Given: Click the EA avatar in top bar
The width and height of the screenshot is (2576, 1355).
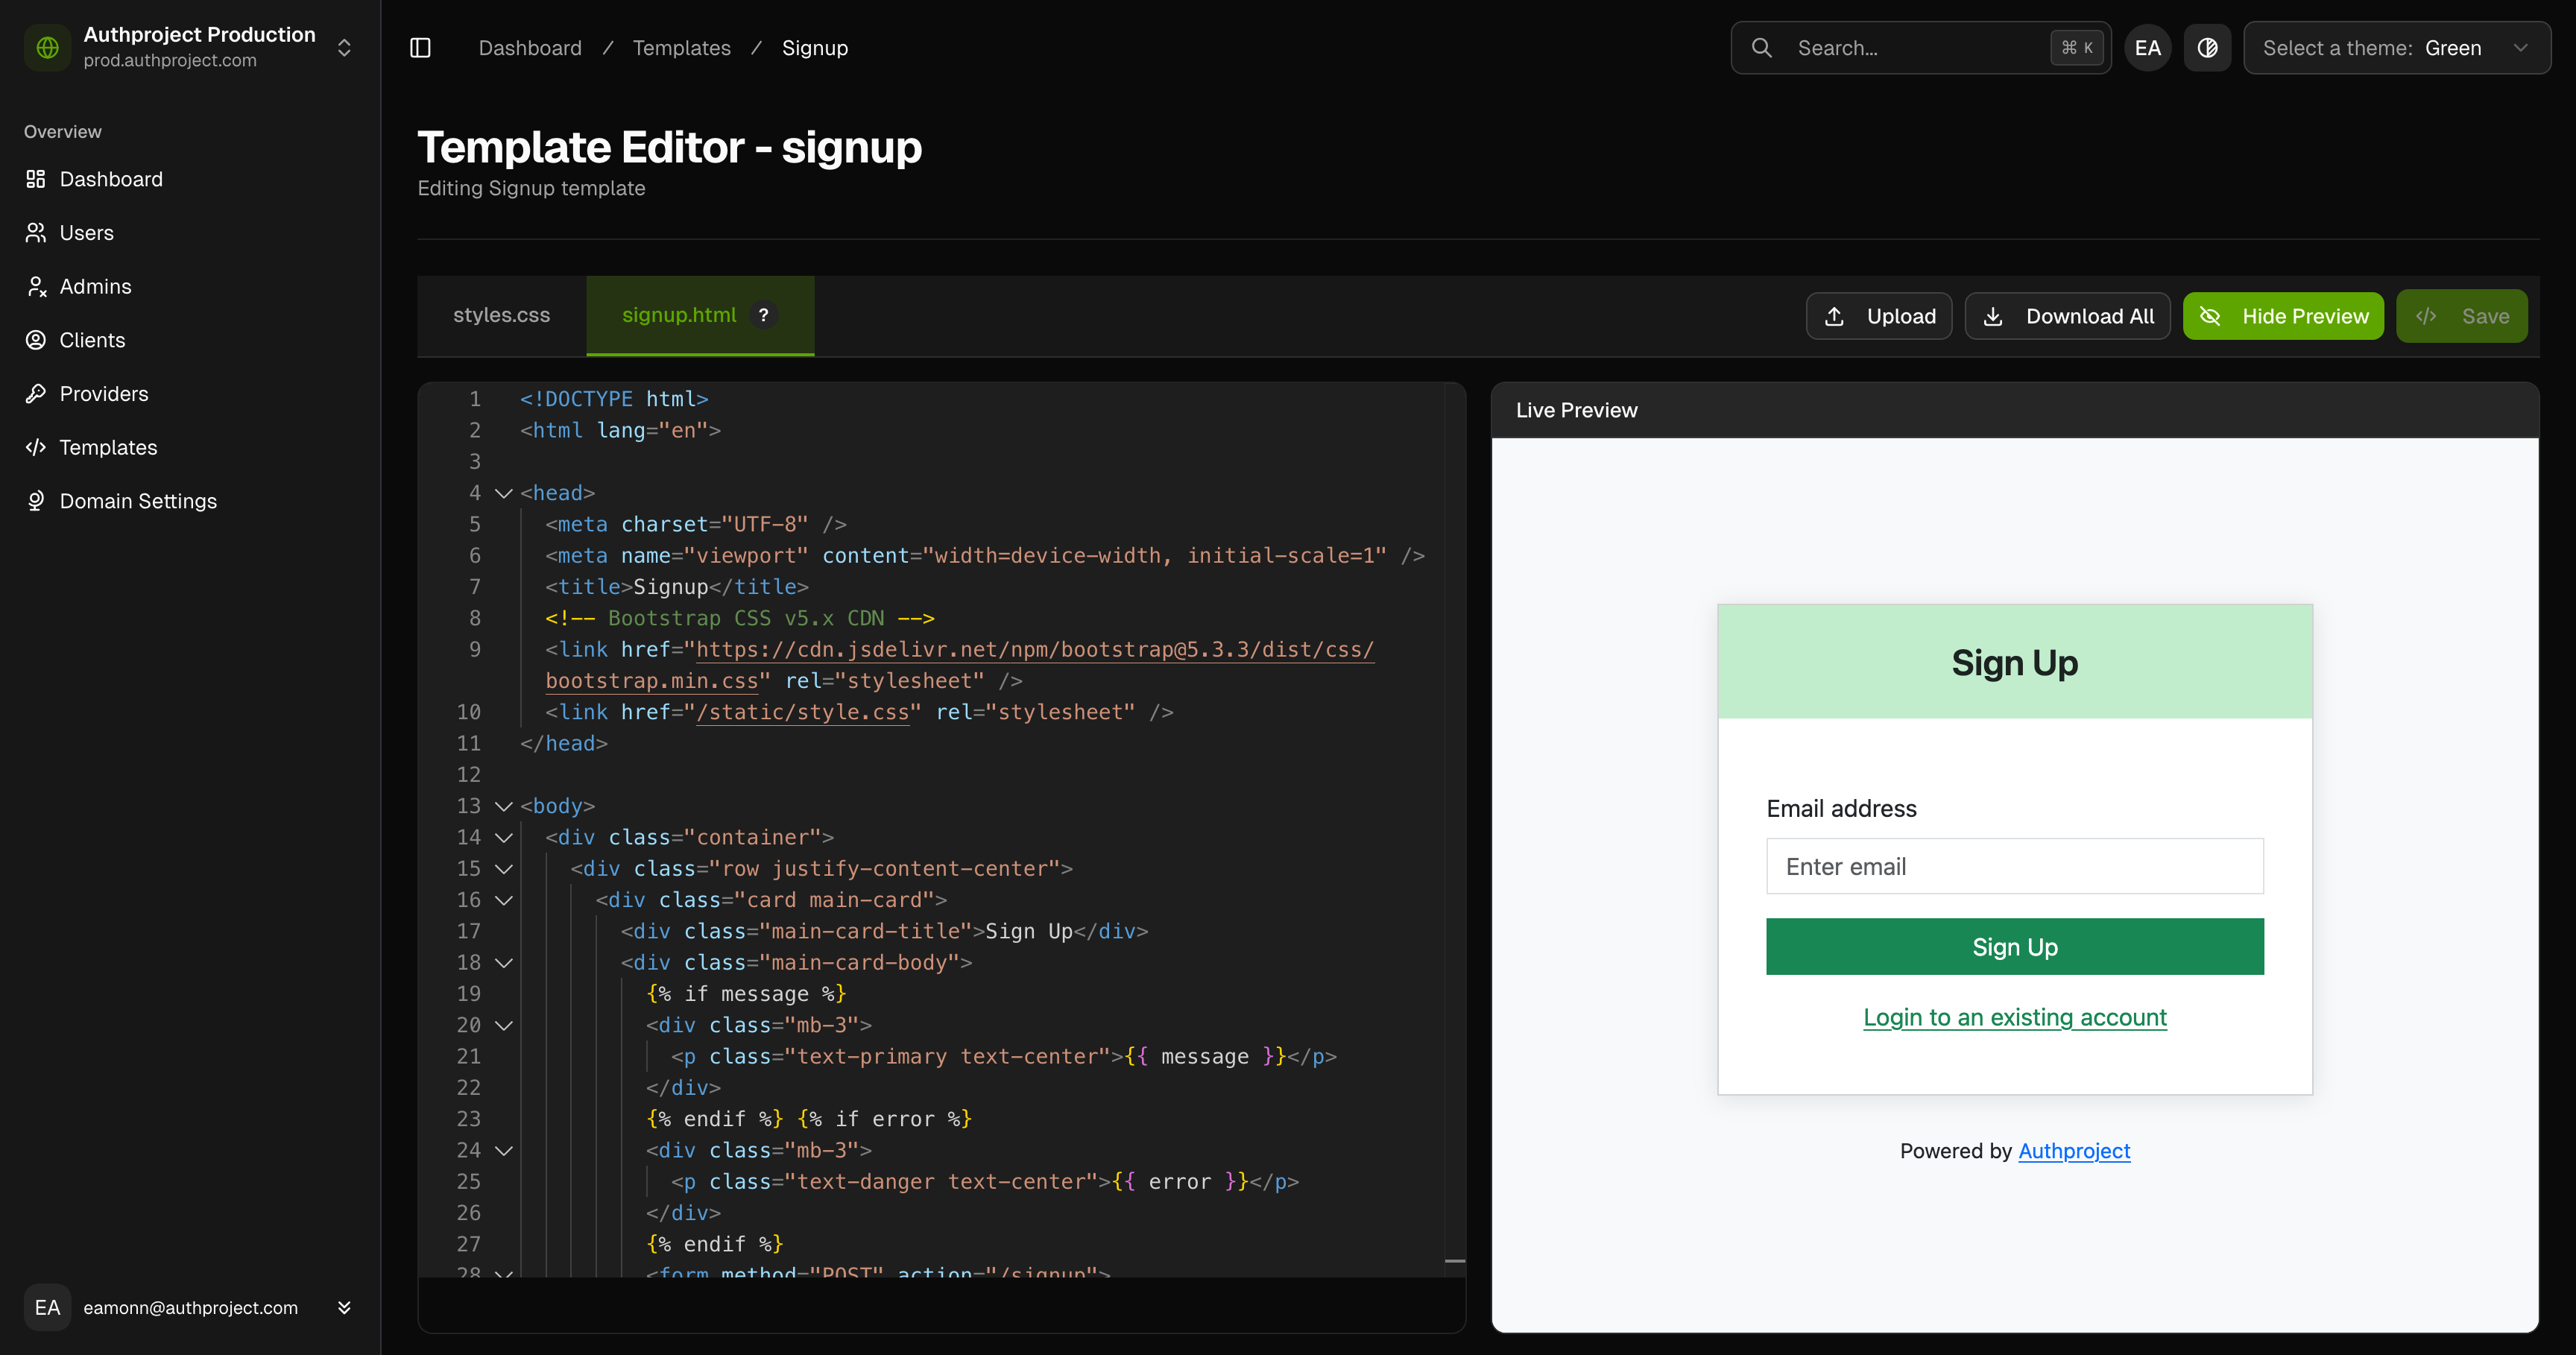Looking at the screenshot, I should click(2147, 48).
